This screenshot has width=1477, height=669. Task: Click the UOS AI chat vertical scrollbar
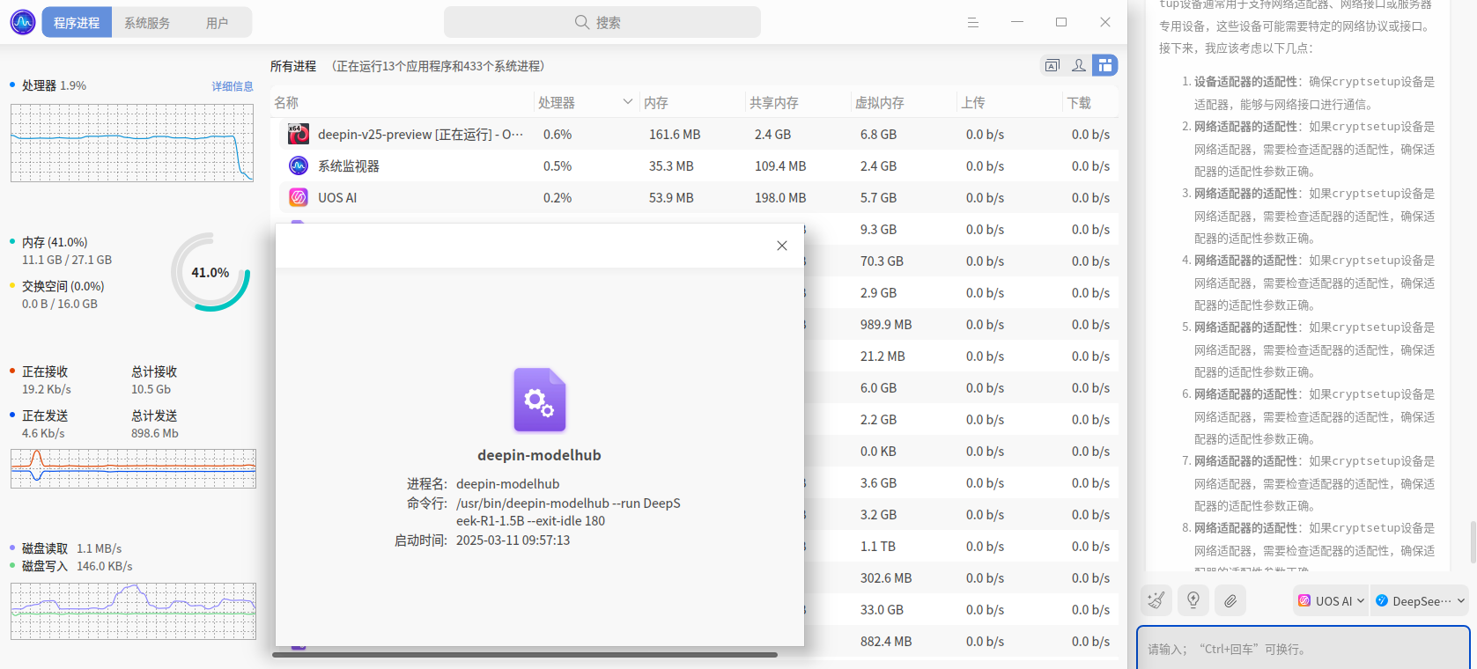pos(1473,542)
